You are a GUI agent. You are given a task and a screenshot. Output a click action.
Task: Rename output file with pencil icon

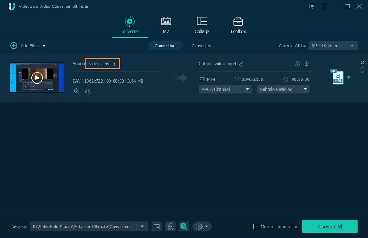pyautogui.click(x=241, y=64)
